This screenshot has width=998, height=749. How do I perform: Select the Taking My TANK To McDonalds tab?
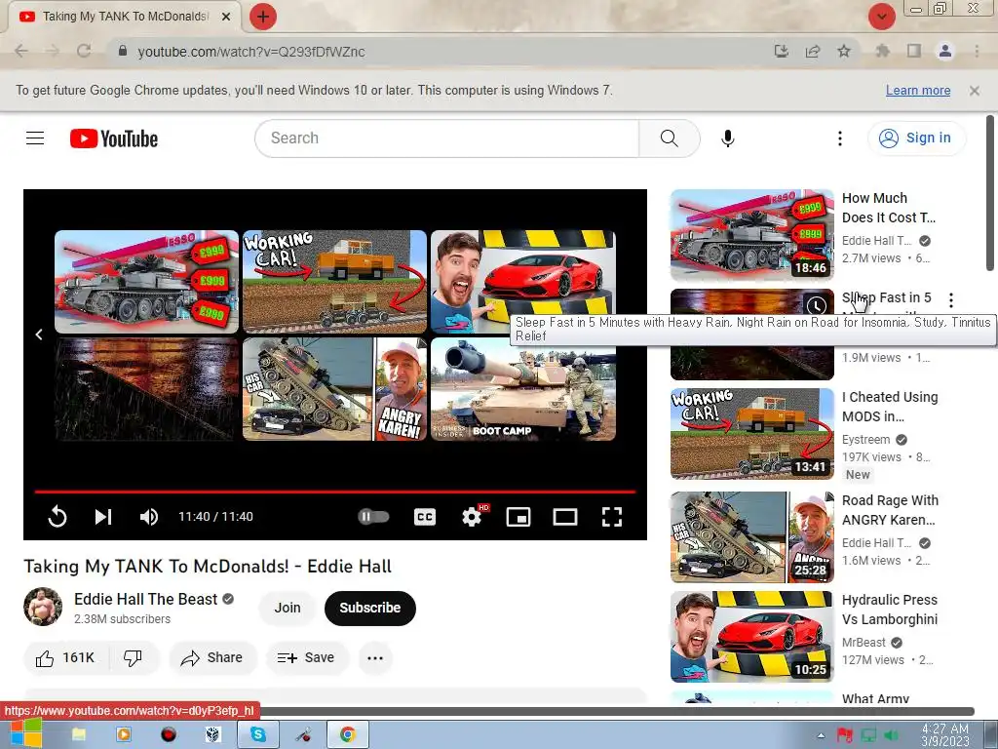coord(124,17)
